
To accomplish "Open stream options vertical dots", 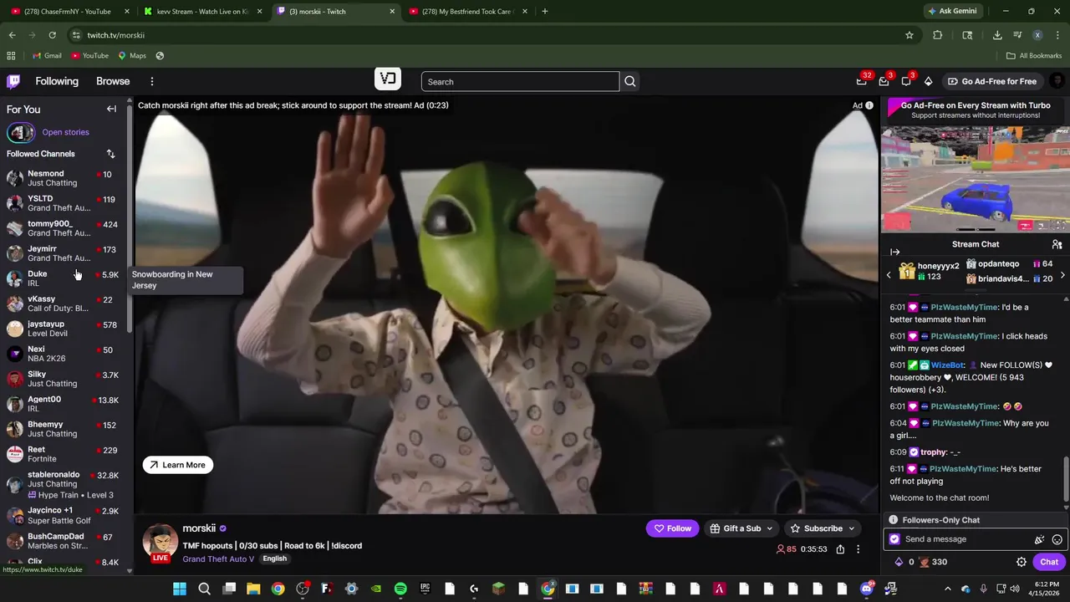I will pos(858,549).
